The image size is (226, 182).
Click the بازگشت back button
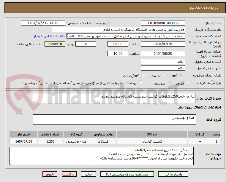pos(69,174)
